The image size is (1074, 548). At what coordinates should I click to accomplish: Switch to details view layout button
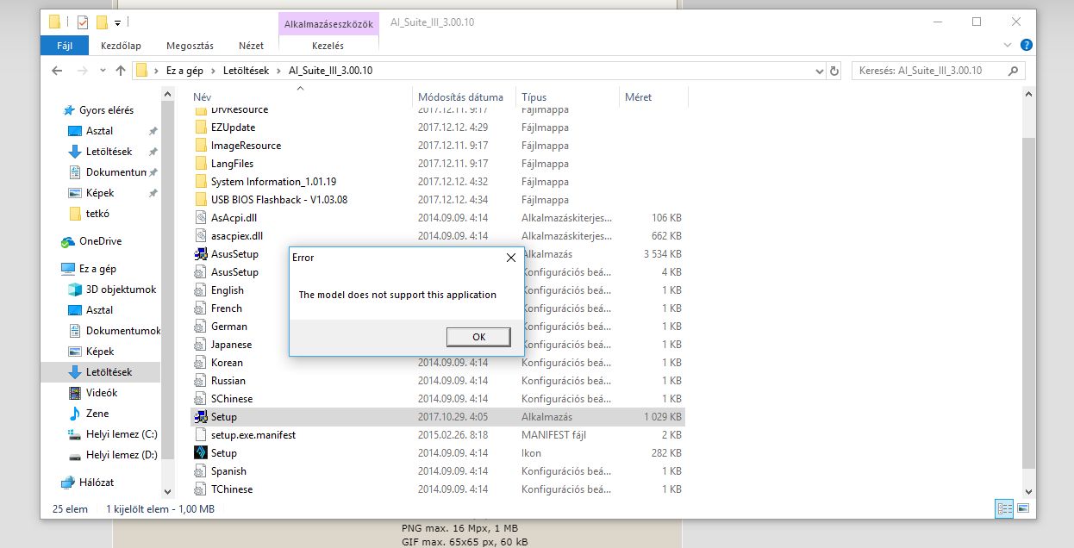tap(1005, 508)
